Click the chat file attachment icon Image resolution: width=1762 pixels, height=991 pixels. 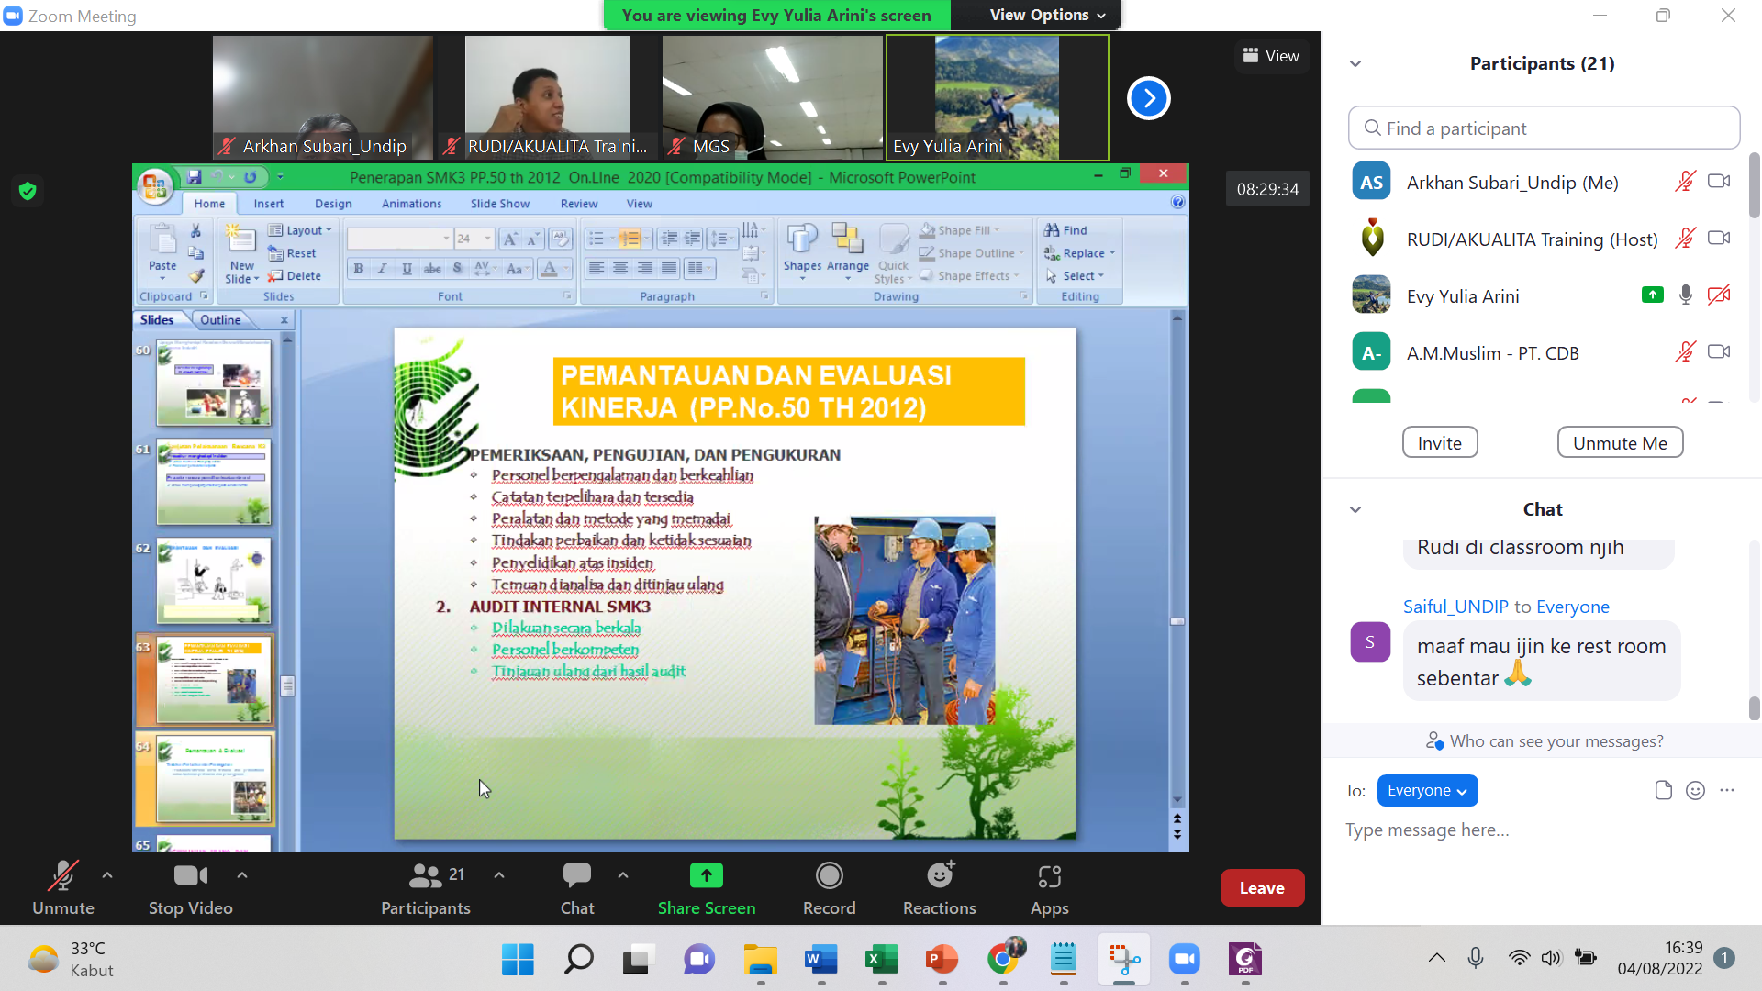click(x=1663, y=791)
